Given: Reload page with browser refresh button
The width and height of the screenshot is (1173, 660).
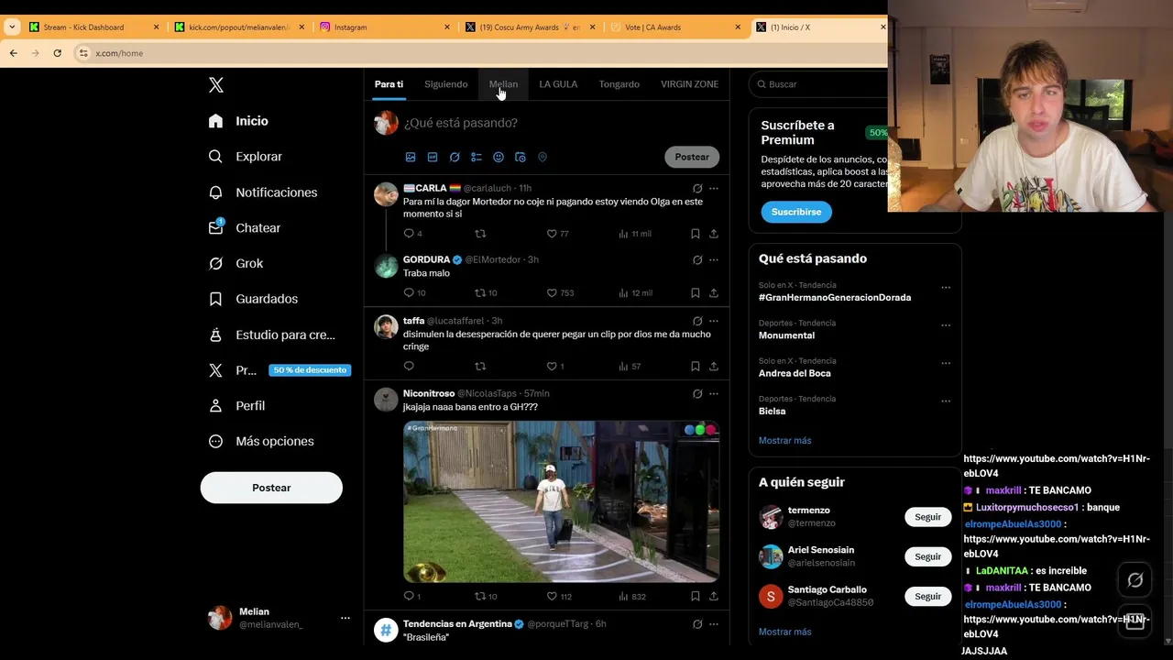Looking at the screenshot, I should coord(57,53).
